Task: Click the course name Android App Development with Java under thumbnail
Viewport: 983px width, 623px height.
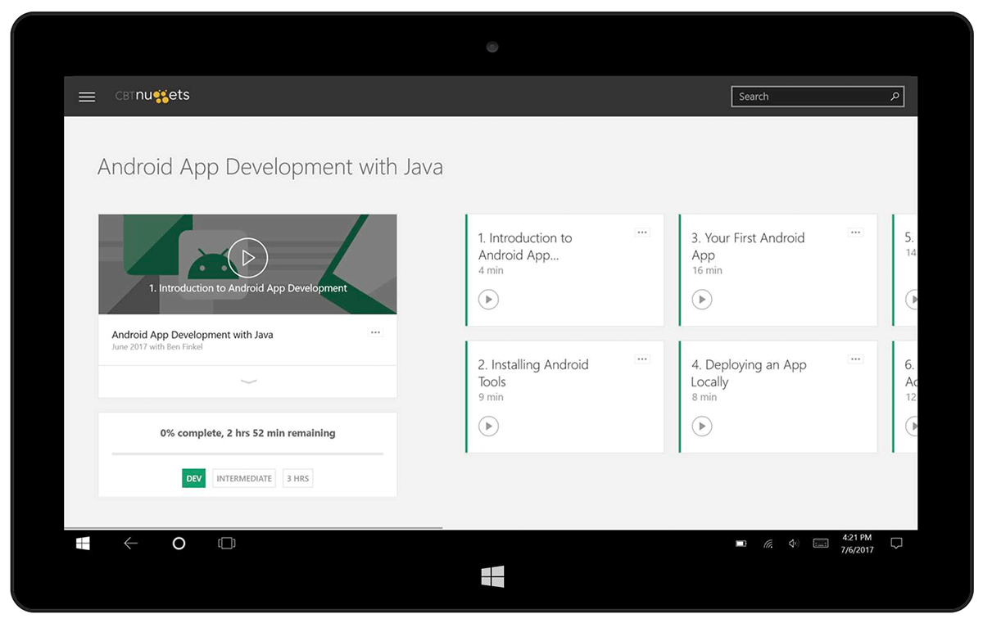Action: click(193, 335)
